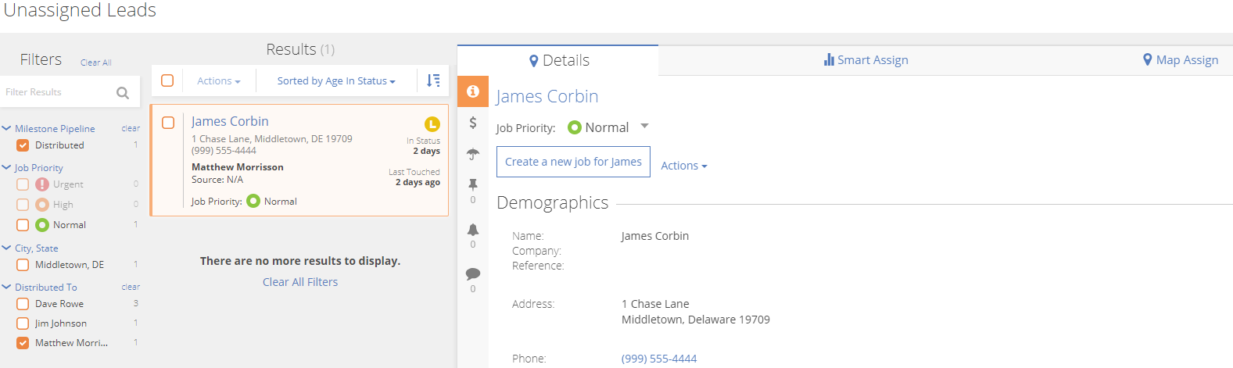Image resolution: width=1233 pixels, height=368 pixels.
Task: Click the Demographics section heading
Action: pyautogui.click(x=552, y=203)
